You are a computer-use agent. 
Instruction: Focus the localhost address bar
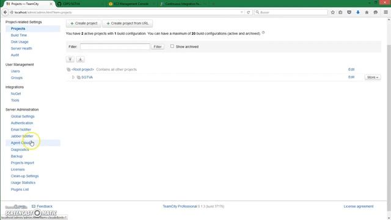click(125, 12)
